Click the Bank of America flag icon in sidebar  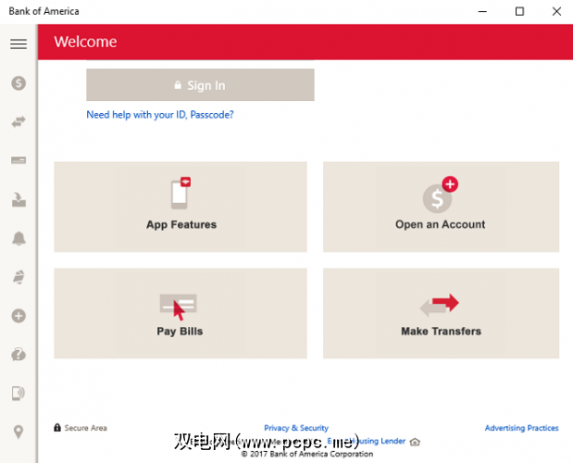click(19, 277)
